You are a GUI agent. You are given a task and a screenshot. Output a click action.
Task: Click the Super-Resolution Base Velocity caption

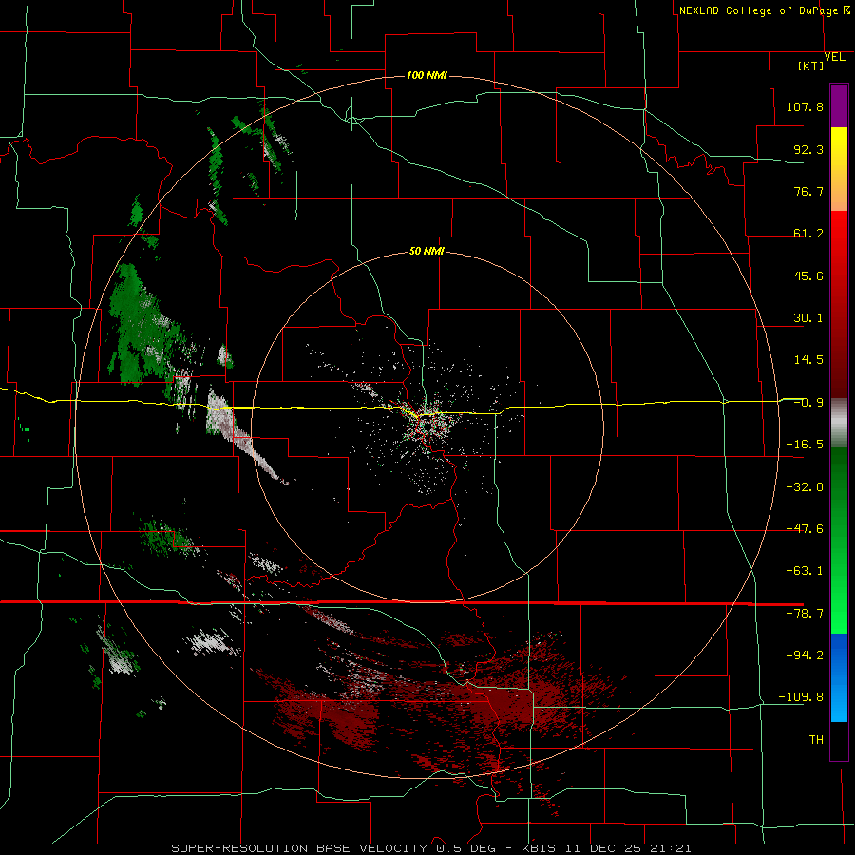431,848
